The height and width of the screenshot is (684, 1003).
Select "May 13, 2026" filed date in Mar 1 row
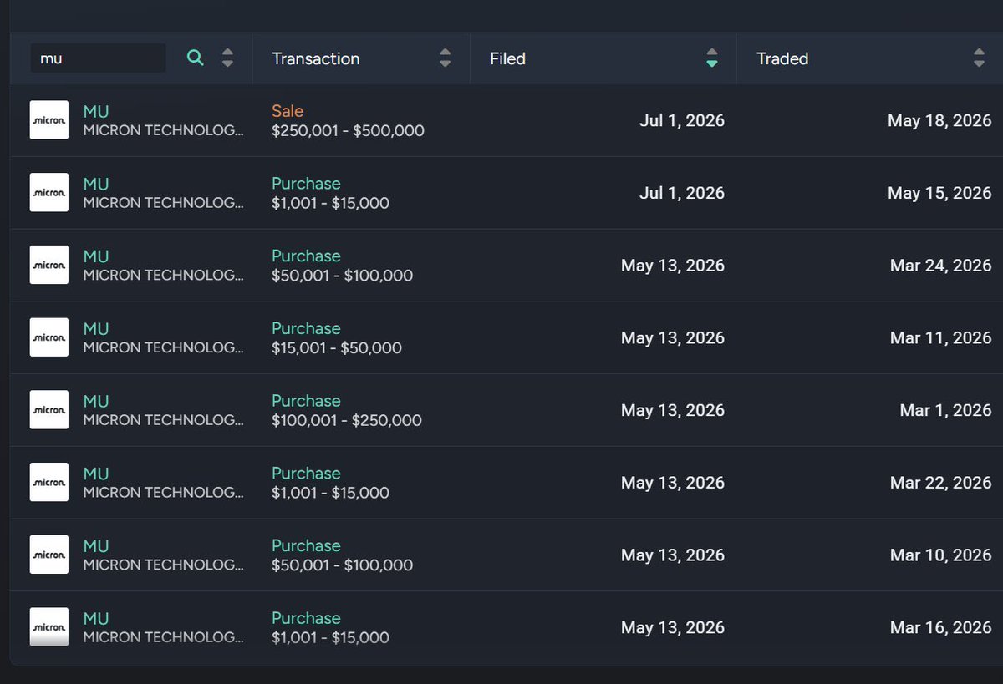(x=673, y=410)
